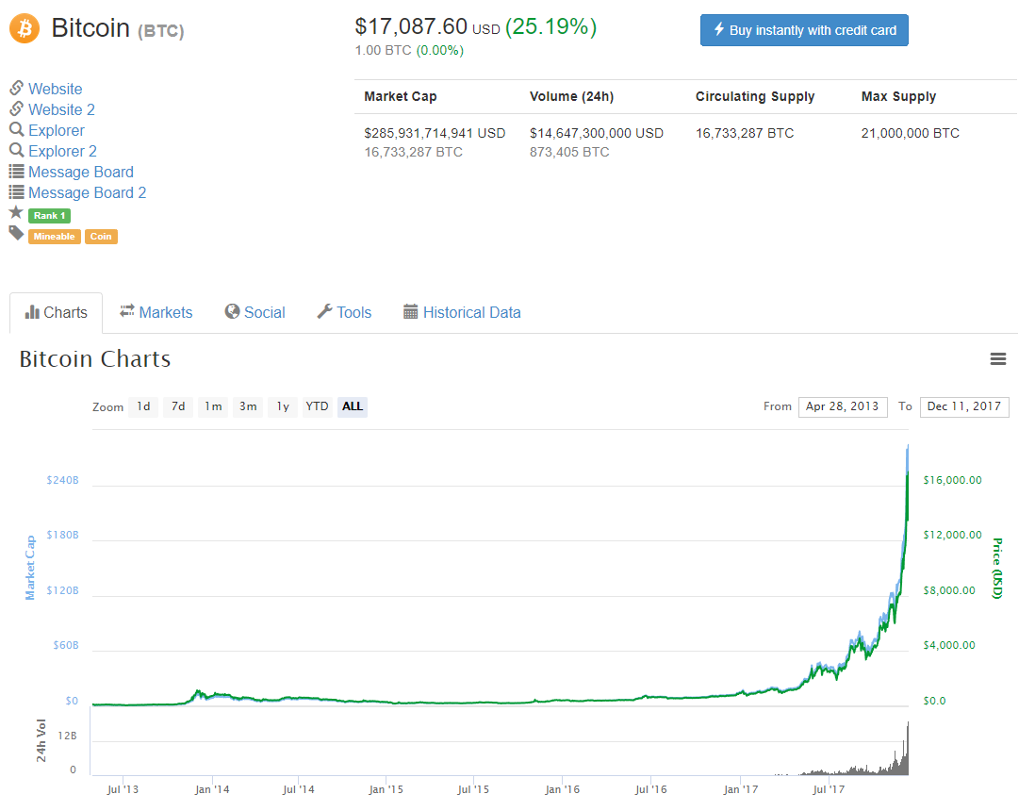1035x811 pixels.
Task: Click the To date field Dec 11, 2017
Action: (963, 406)
